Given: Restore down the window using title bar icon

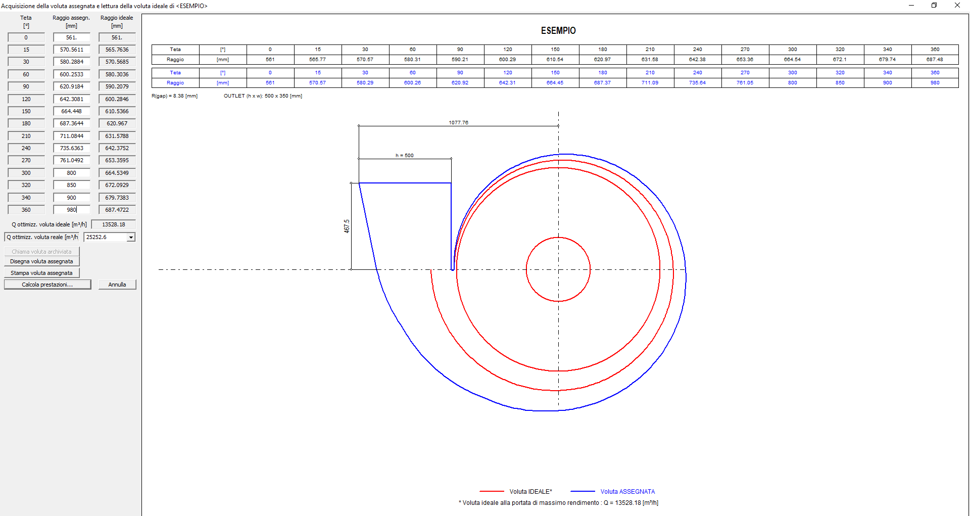Looking at the screenshot, I should 934,6.
